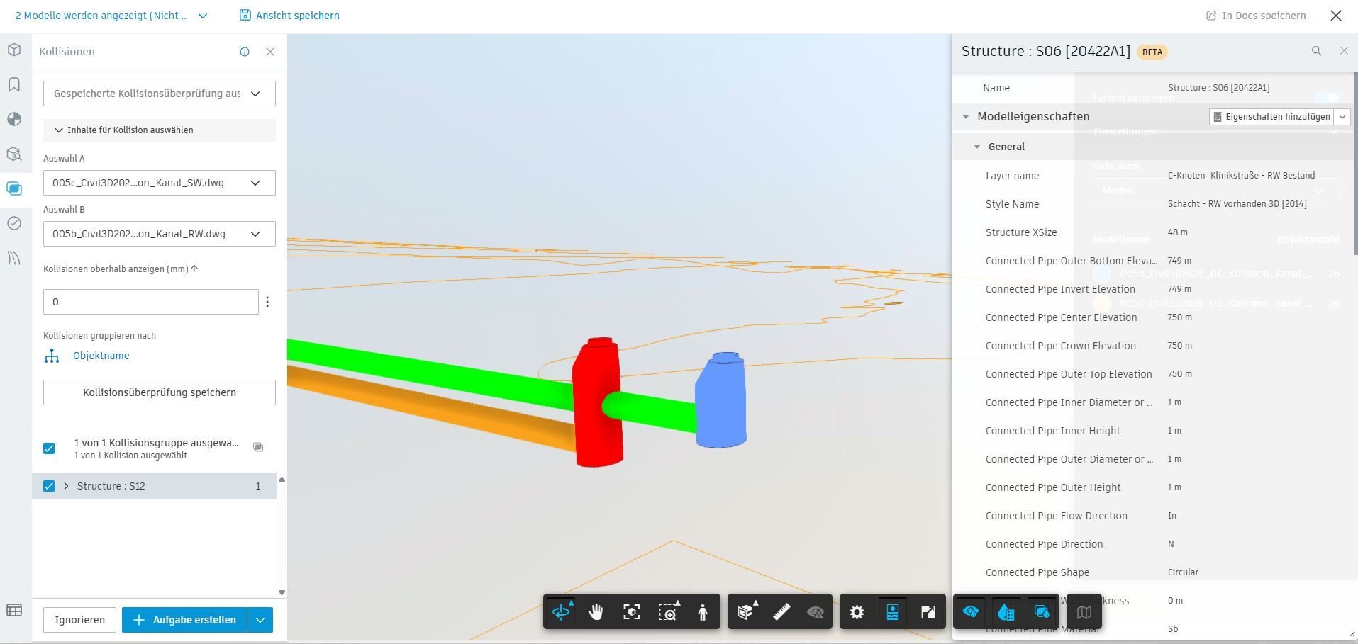1358x644 pixels.
Task: Open the Auswahl B model dropdown
Action: 160,234
